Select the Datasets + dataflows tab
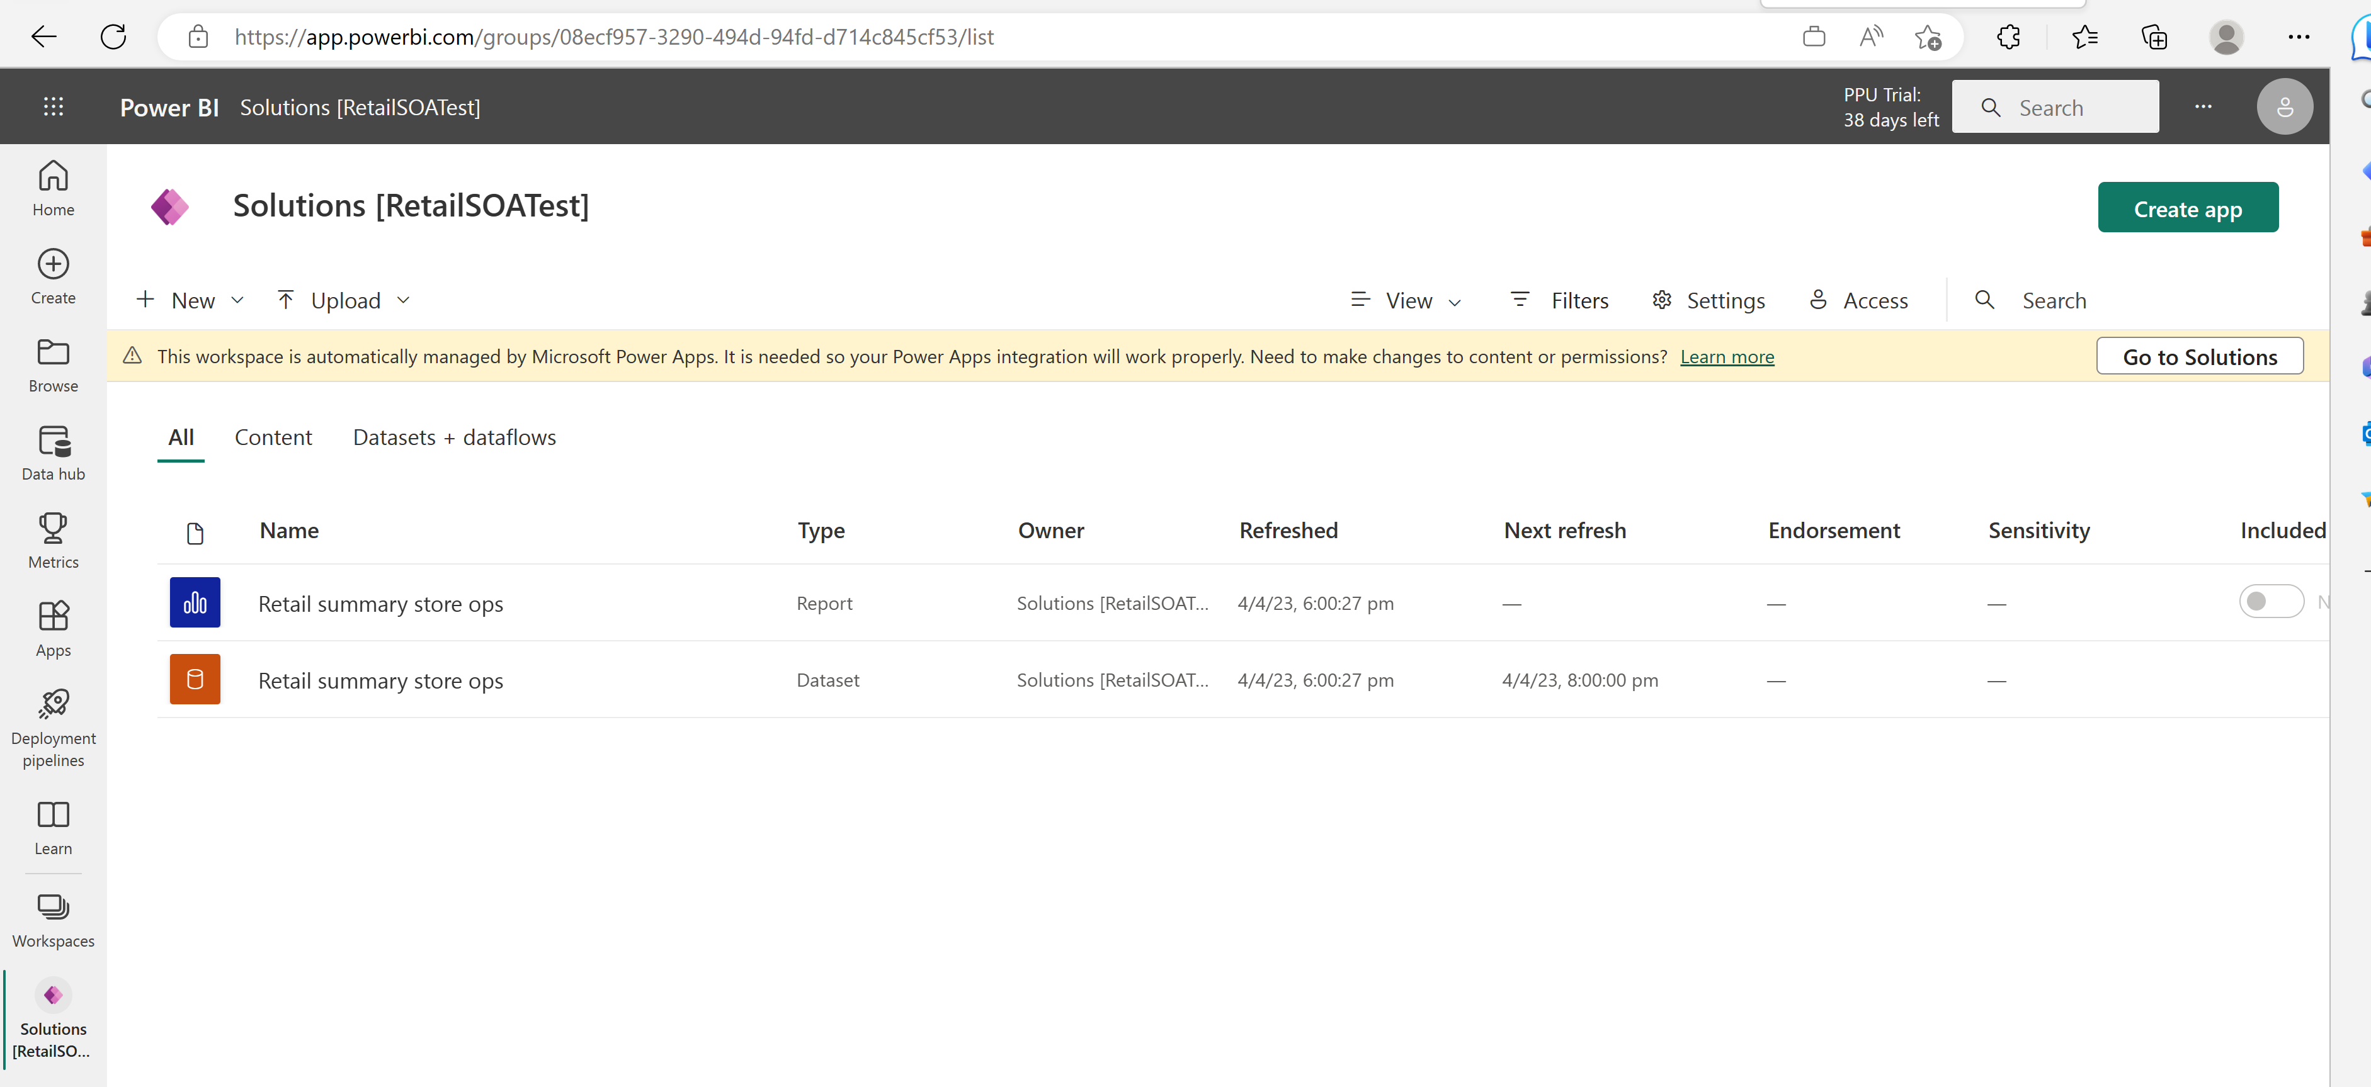Viewport: 2371px width, 1087px height. tap(453, 437)
